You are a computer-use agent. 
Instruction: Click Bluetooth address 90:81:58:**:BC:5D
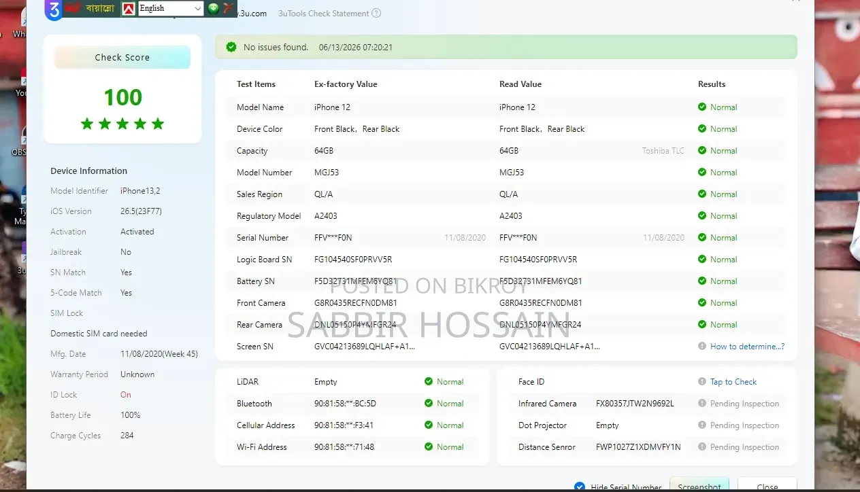345,404
